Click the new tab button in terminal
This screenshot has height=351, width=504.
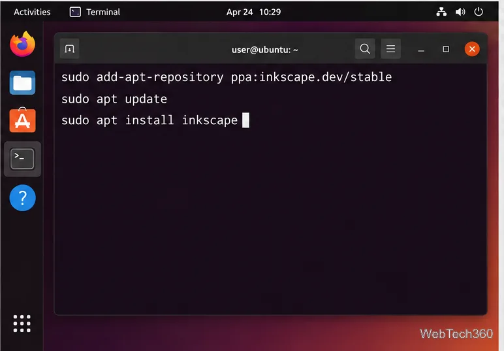point(69,49)
